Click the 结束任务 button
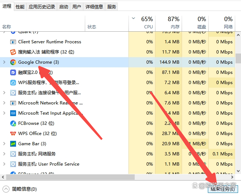The height and width of the screenshot is (194, 241). click(x=223, y=189)
